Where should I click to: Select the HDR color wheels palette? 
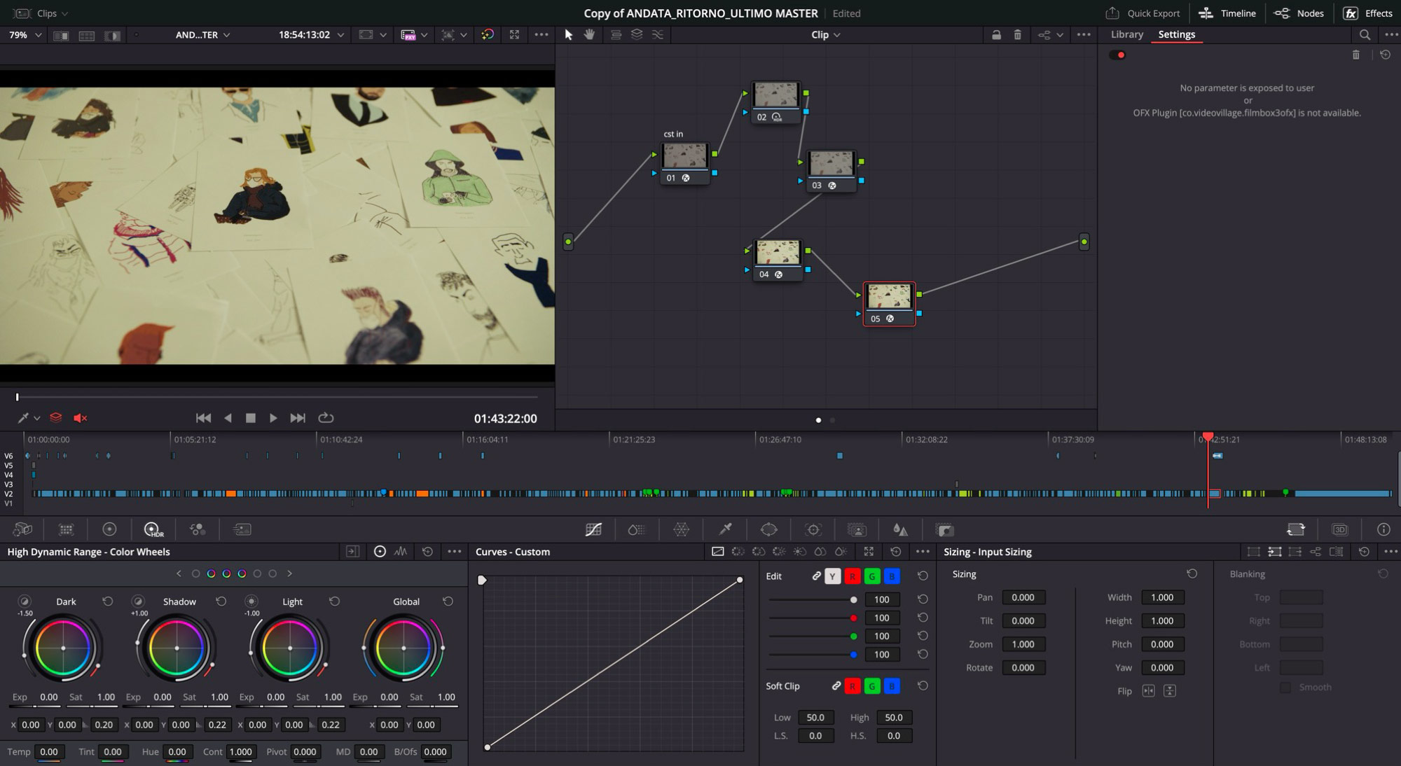point(153,529)
